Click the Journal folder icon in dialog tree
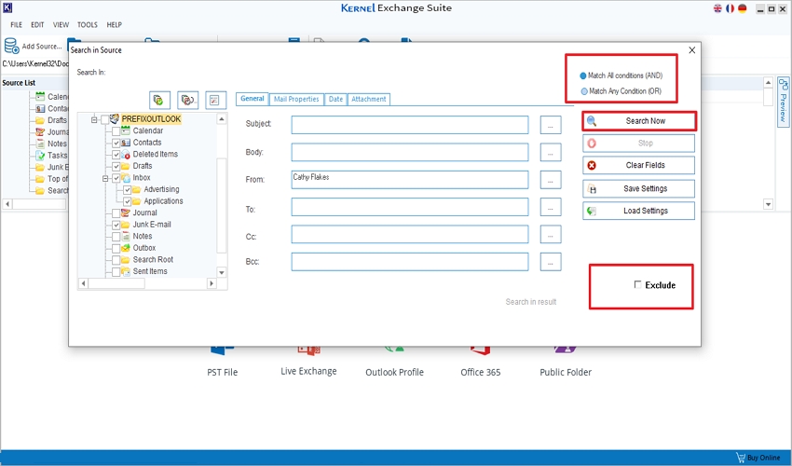Image resolution: width=792 pixels, height=466 pixels. (126, 212)
